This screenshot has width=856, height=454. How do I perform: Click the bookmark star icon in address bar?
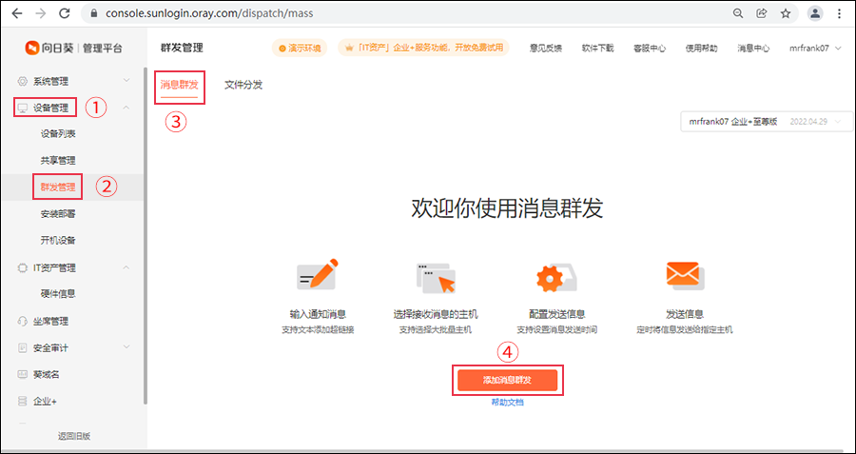click(x=786, y=13)
